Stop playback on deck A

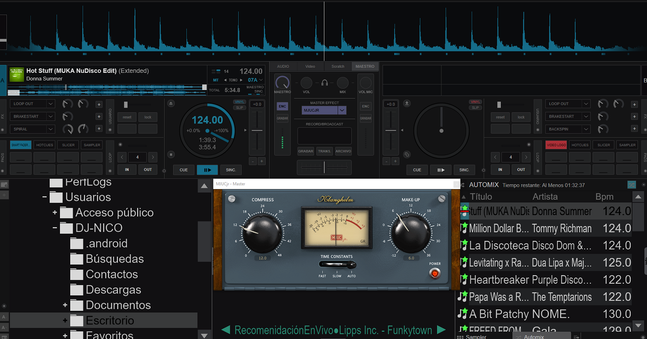(x=171, y=155)
